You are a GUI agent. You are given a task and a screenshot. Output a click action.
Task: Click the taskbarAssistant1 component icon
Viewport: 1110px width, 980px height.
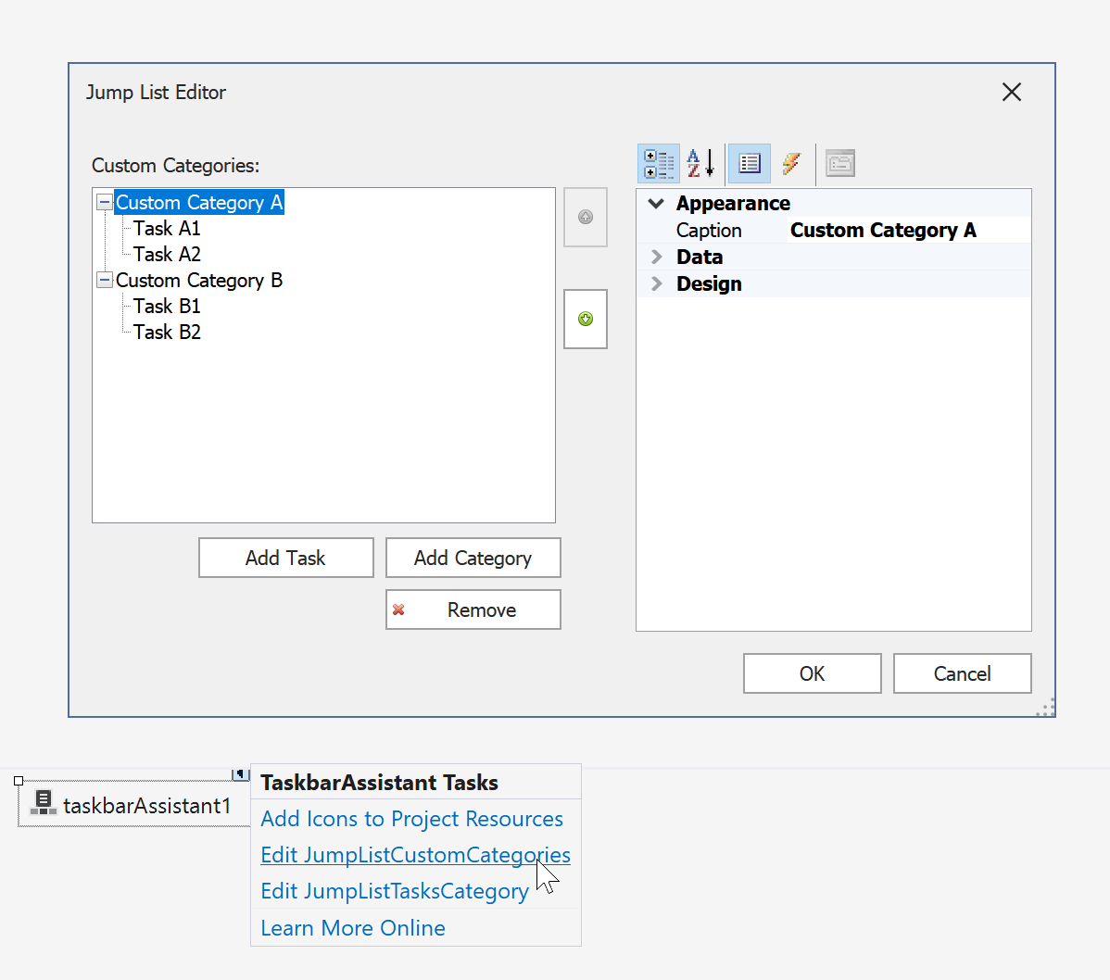[43, 803]
